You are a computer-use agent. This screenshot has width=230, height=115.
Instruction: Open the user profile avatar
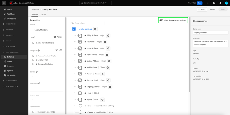click(227, 3)
